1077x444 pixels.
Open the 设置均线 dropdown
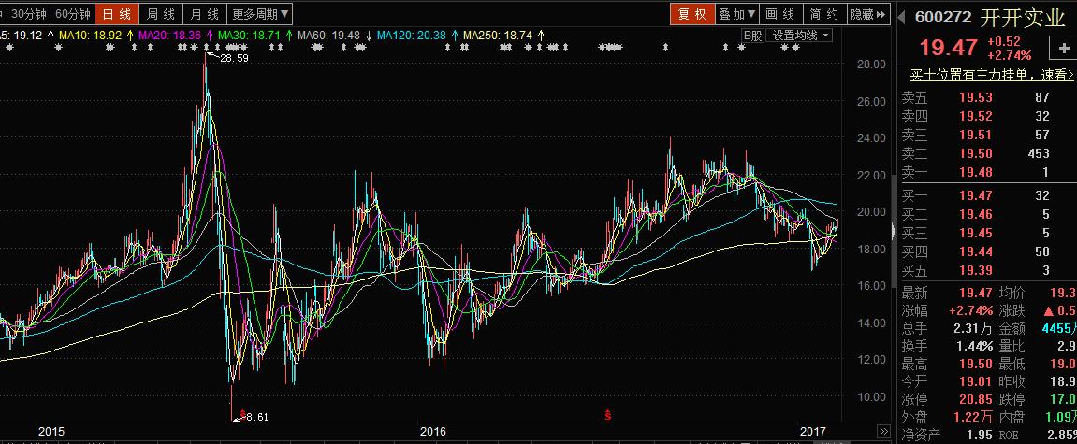800,36
